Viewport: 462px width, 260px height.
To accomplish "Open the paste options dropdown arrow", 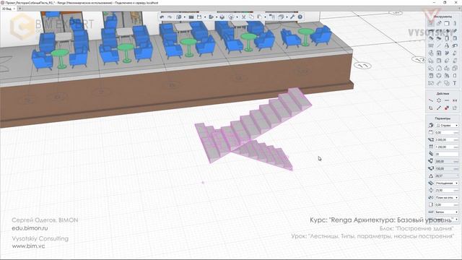I will coord(265,17).
